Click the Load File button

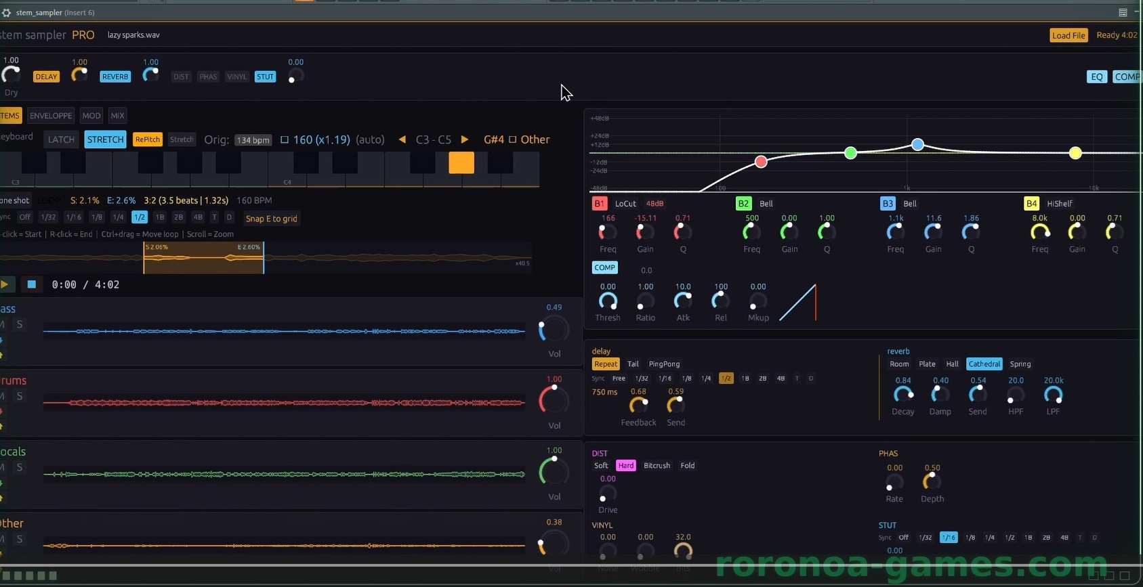click(x=1068, y=35)
